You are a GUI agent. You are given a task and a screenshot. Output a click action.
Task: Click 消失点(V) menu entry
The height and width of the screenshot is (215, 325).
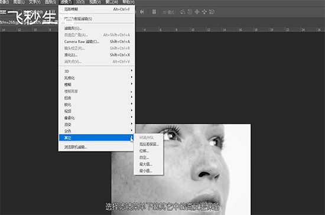click(96, 61)
